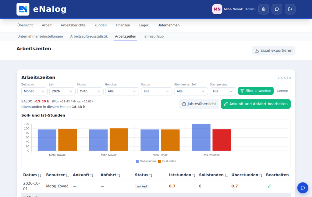Image resolution: width=312 pixels, height=197 pixels.
Task: Switch to the Jahresurlaub sub-tab
Action: pos(154,36)
